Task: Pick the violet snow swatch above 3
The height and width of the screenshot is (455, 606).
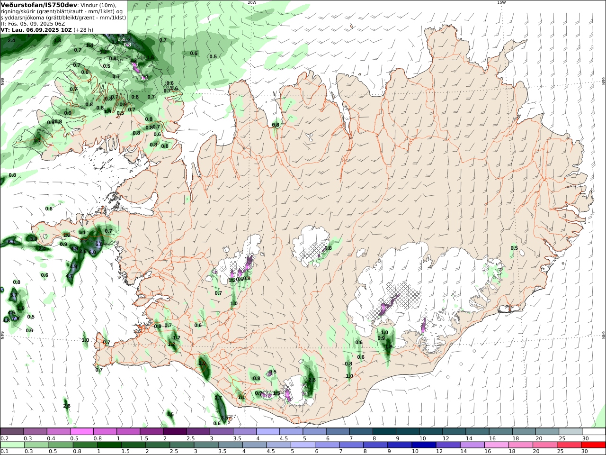Action: point(221,431)
